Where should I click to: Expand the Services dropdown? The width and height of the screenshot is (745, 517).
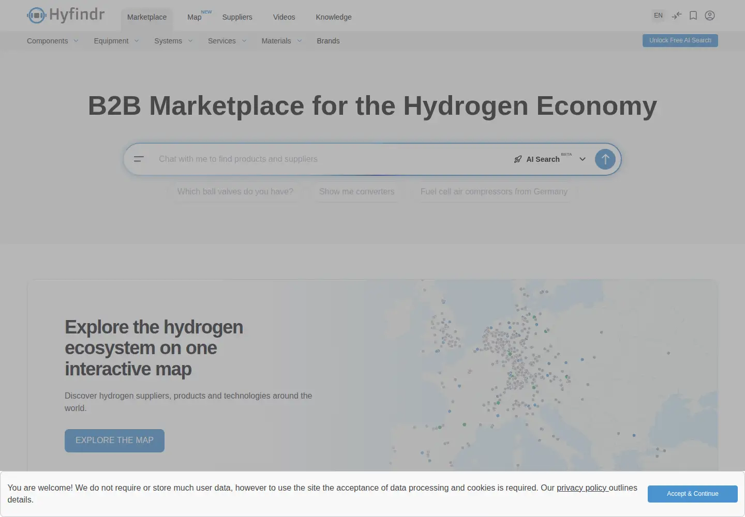(x=227, y=41)
